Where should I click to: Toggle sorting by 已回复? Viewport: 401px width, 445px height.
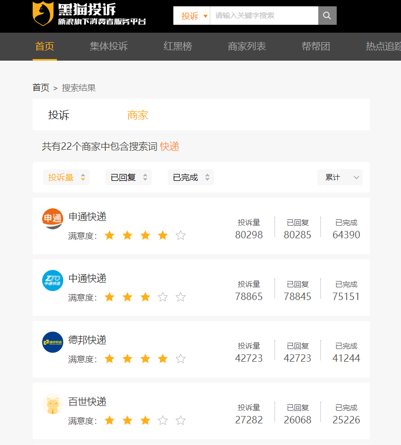128,177
